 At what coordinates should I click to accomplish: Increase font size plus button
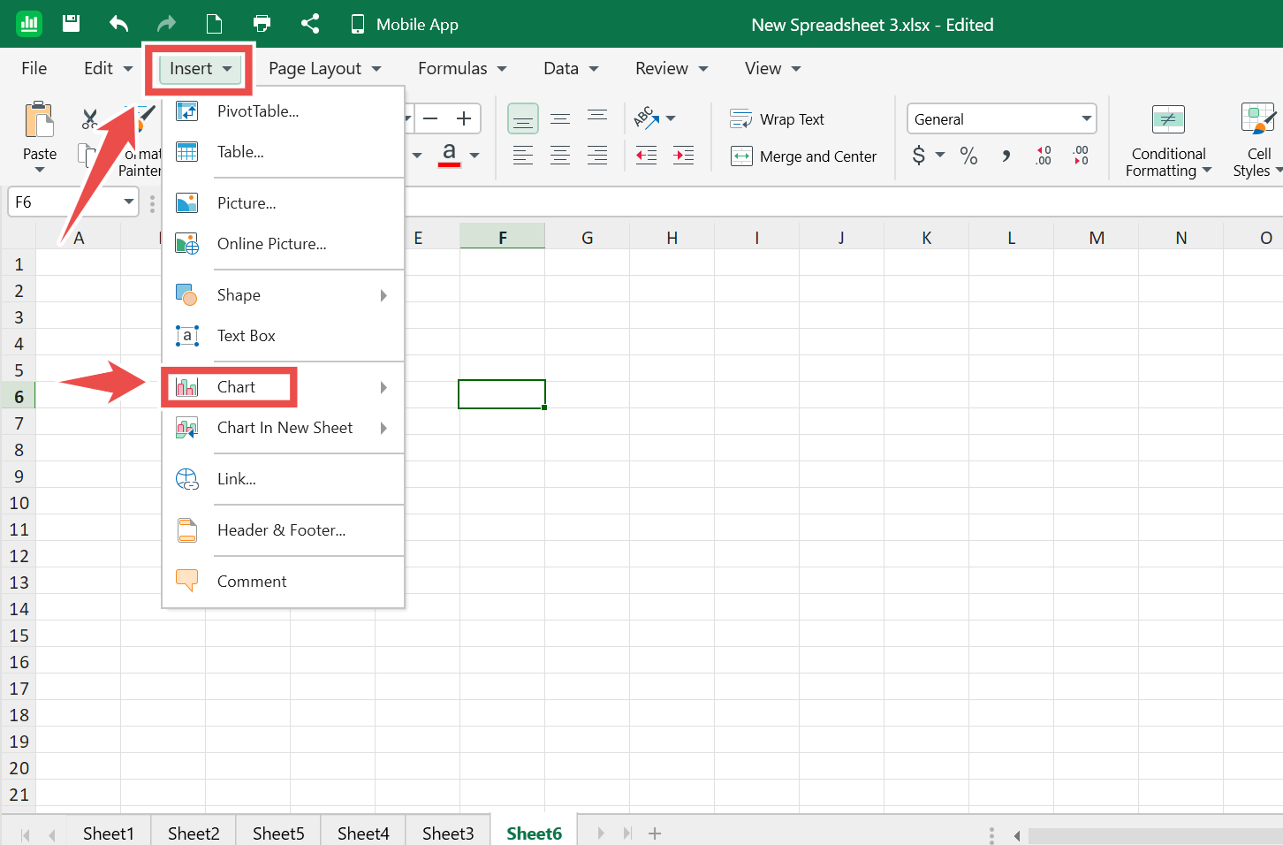pyautogui.click(x=463, y=118)
